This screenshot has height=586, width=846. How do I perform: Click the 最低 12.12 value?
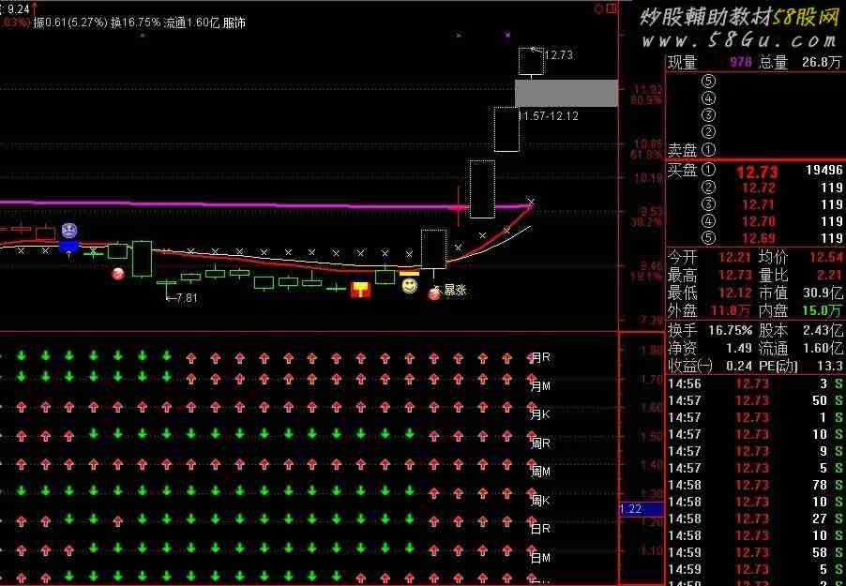pyautogui.click(x=734, y=293)
